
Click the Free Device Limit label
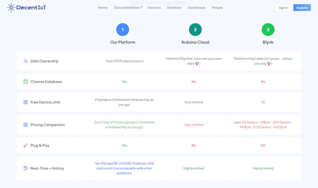(45, 102)
